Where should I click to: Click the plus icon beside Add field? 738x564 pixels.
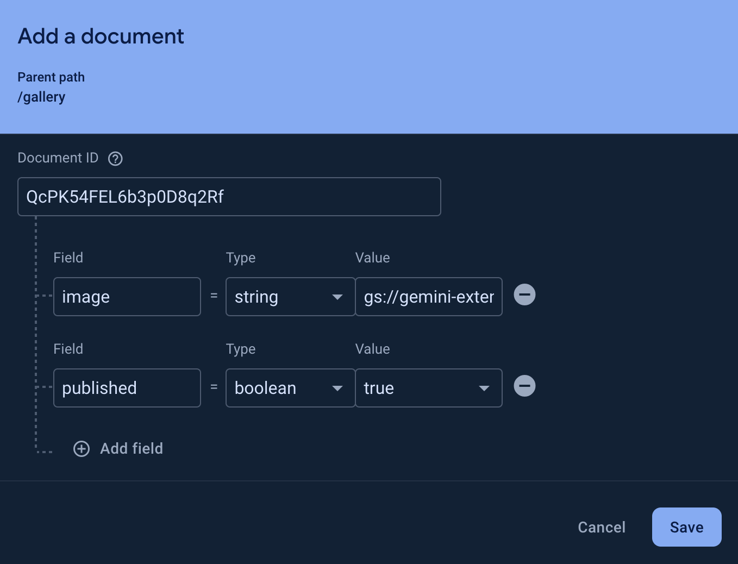click(x=82, y=449)
